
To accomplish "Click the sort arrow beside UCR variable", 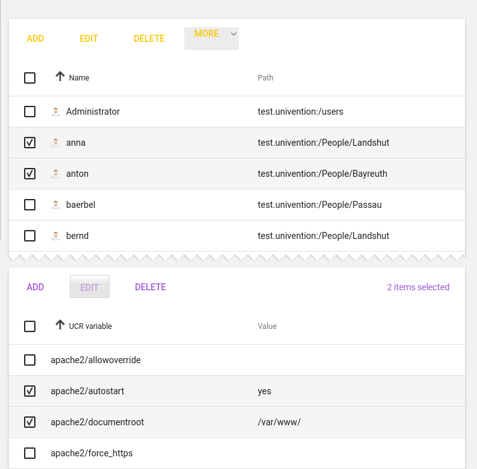I will (60, 325).
